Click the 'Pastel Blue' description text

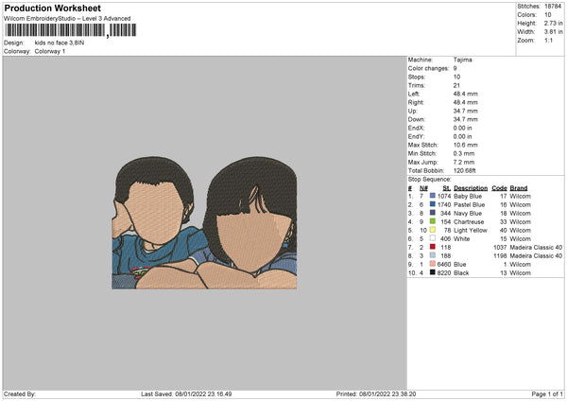click(469, 205)
